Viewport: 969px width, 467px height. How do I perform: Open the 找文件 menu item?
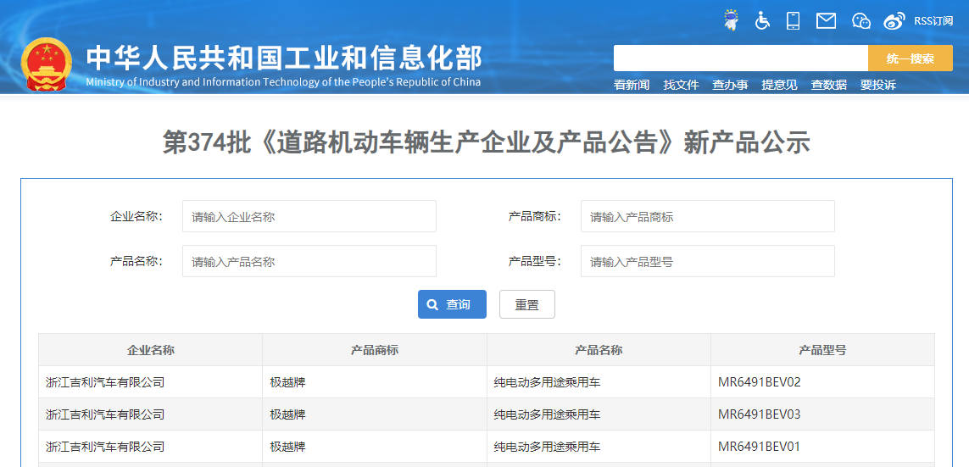pos(681,85)
